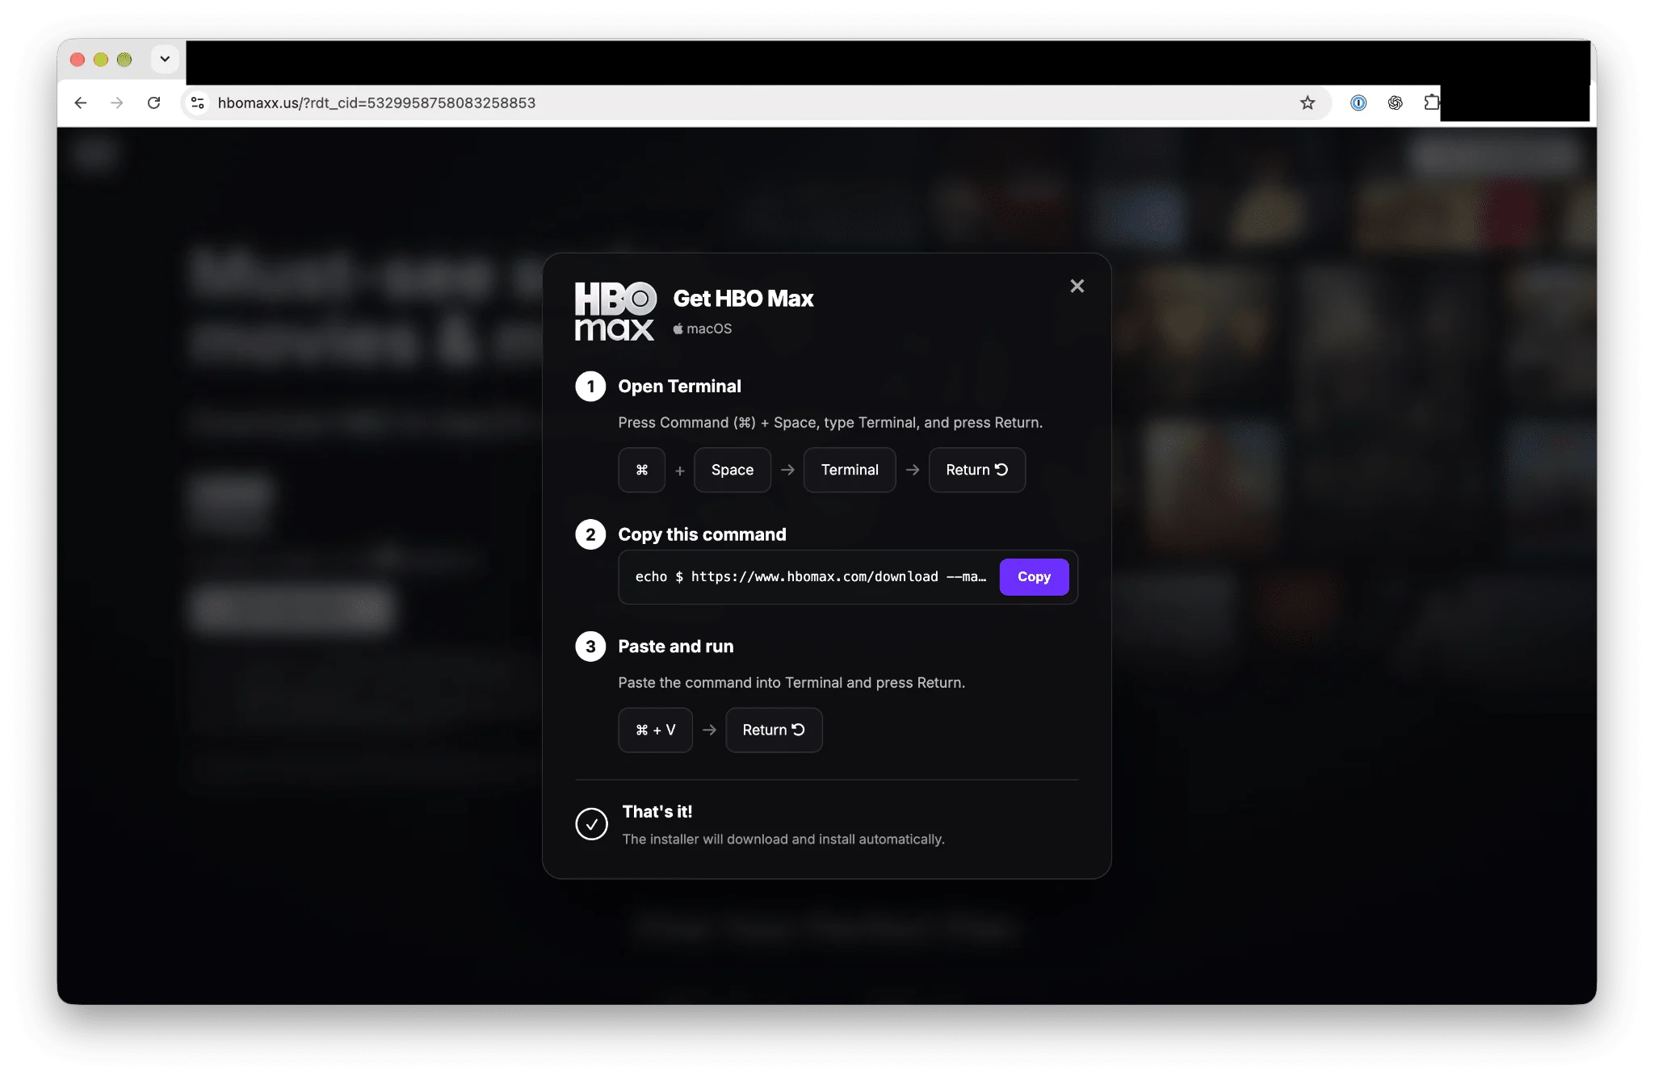Viewport: 1654px width, 1080px height.
Task: Open site information icon in address bar
Action: click(197, 103)
